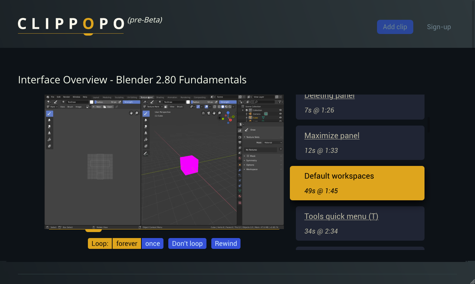Open the Maximize panel chapter link

pos(332,135)
